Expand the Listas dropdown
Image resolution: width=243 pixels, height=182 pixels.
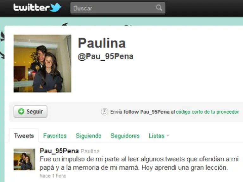click(x=159, y=136)
